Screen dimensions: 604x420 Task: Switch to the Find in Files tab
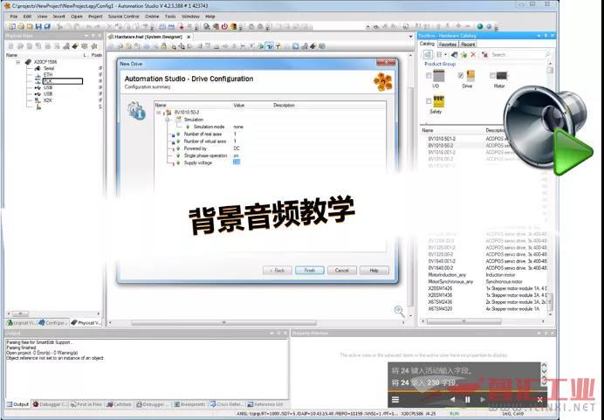coord(86,404)
